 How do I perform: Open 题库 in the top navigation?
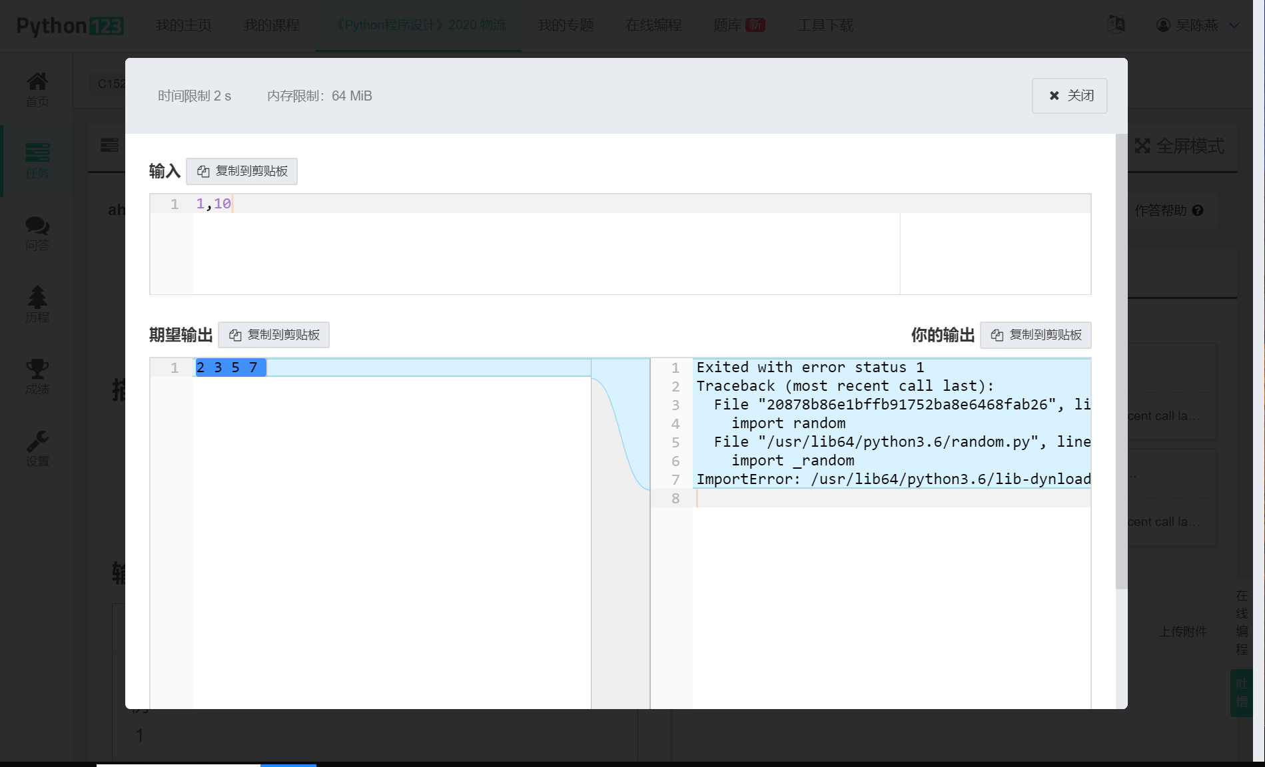[739, 25]
